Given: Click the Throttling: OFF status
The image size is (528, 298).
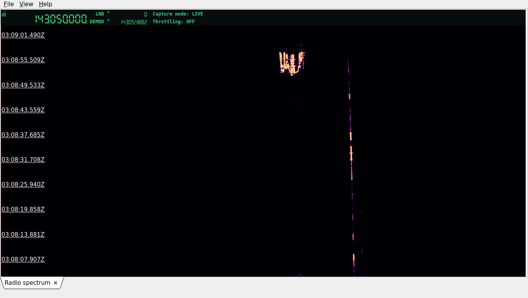Looking at the screenshot, I should tap(174, 22).
